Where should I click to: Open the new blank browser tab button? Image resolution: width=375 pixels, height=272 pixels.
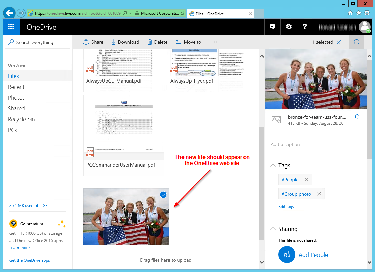tap(259, 14)
